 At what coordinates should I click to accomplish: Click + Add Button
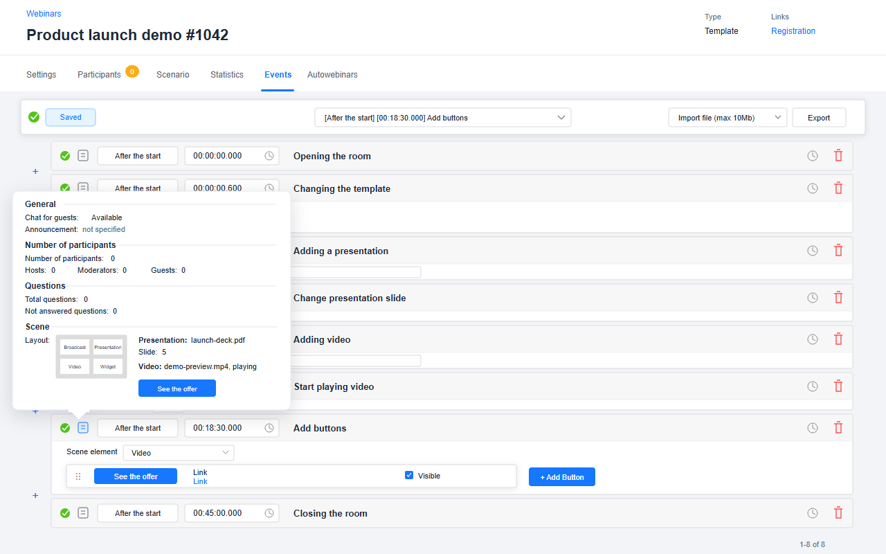[x=562, y=476]
